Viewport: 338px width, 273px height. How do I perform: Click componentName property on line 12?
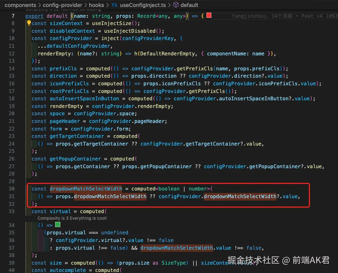[227, 54]
